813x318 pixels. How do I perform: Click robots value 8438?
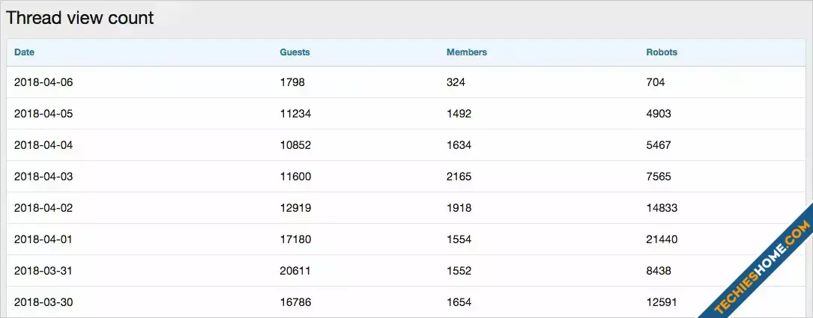coord(659,271)
